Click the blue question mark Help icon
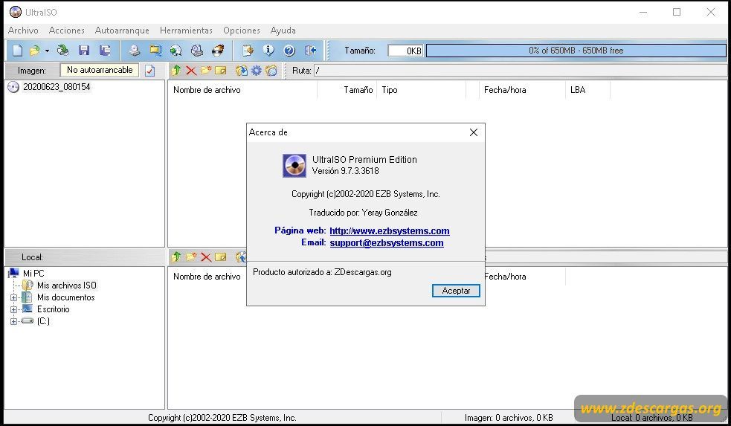Viewport: 731px width, 426px height. 289,51
